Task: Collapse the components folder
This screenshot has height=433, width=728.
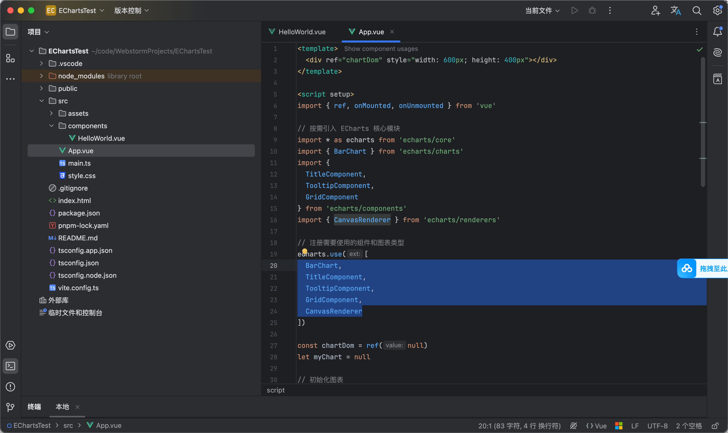Action: click(x=51, y=126)
